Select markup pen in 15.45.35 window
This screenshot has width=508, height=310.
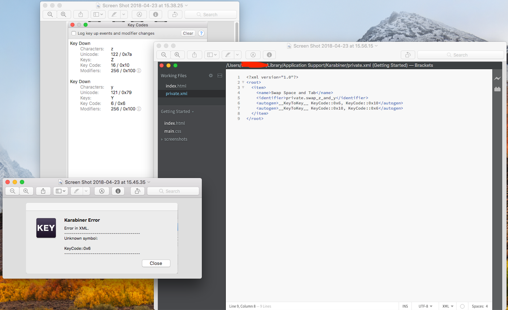77,191
